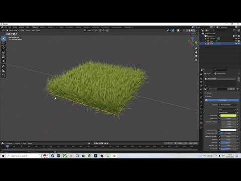Toggle snapping magnet in viewport header
Image resolution: width=241 pixels, height=181 pixels.
[x=100, y=31]
